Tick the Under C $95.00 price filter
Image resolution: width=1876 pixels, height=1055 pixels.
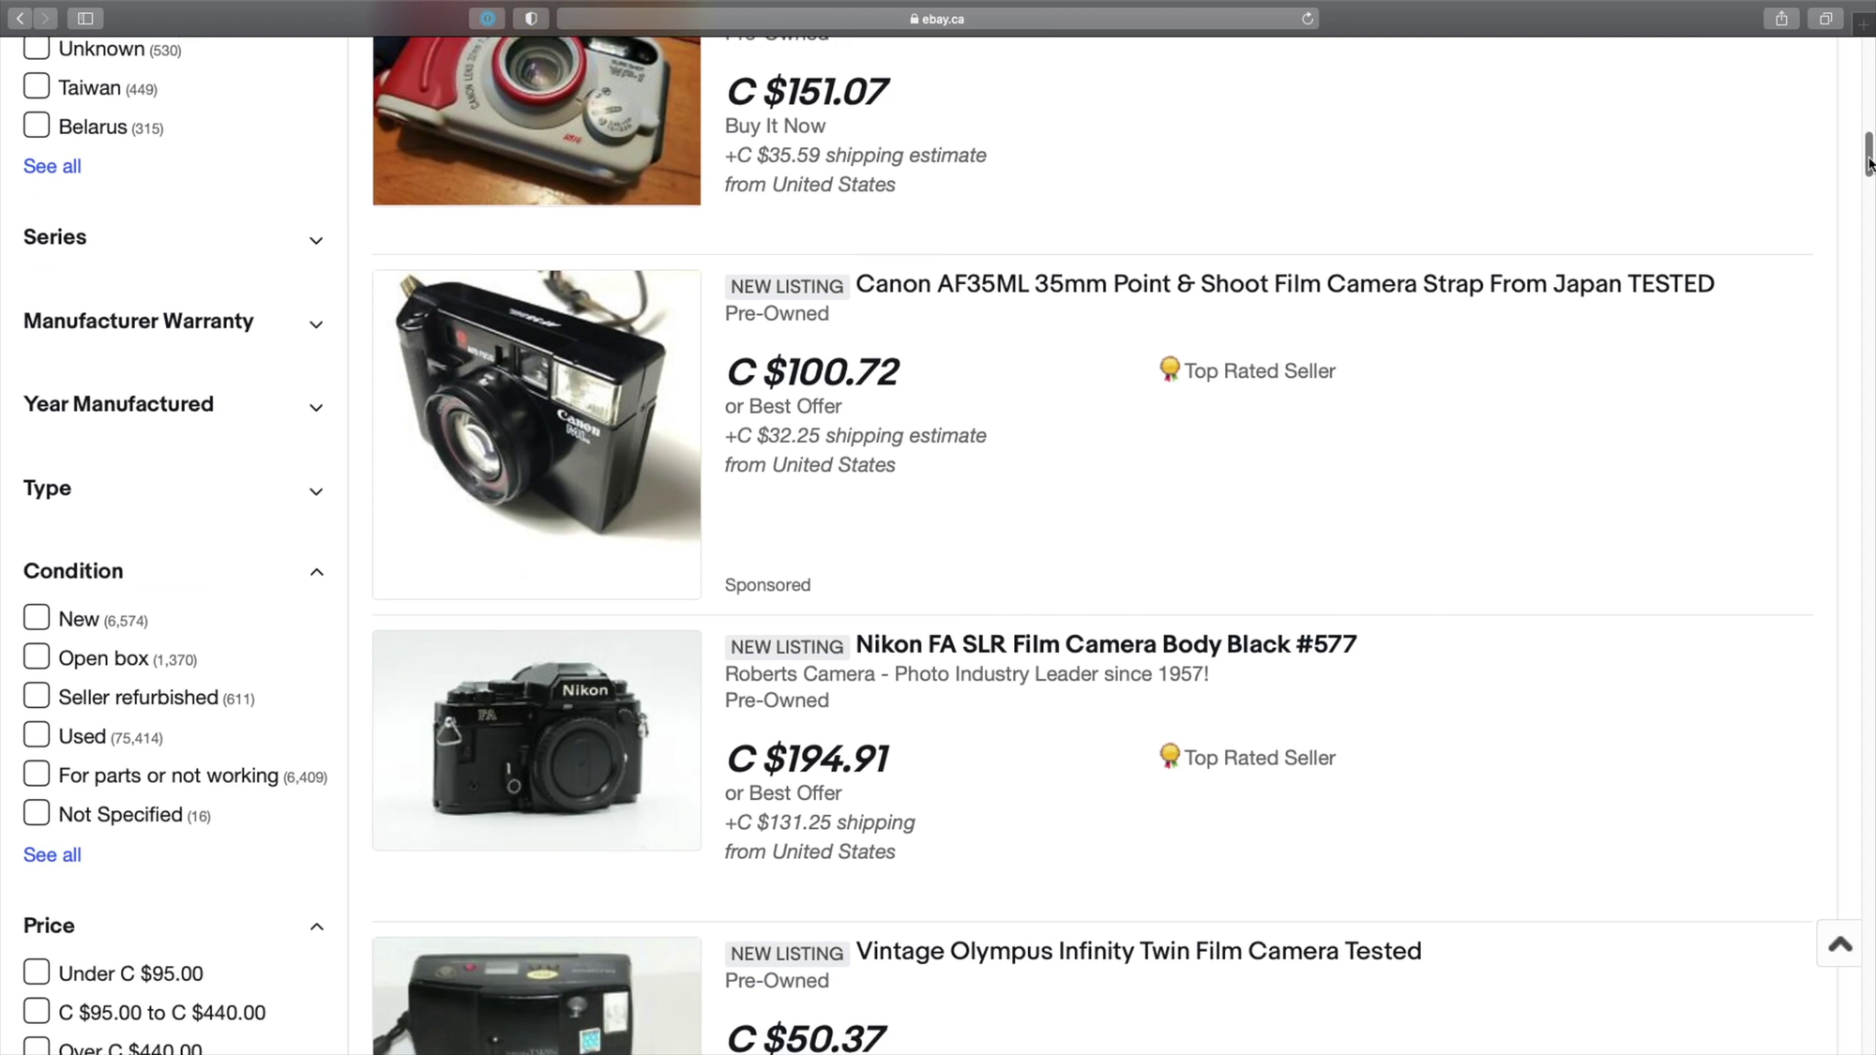pyautogui.click(x=37, y=972)
